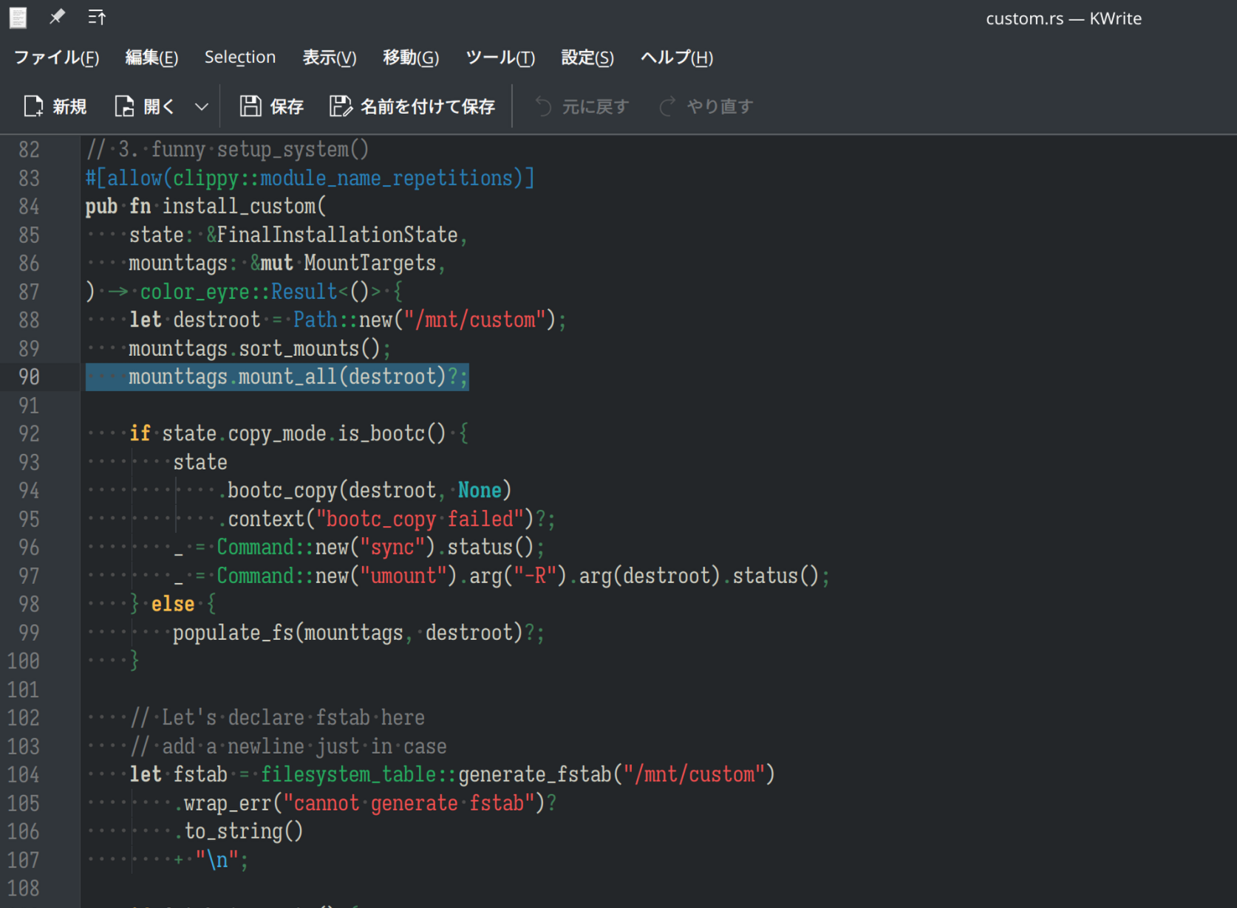Image resolution: width=1237 pixels, height=908 pixels.
Task: Open the 設定(S) settings menu
Action: click(587, 58)
